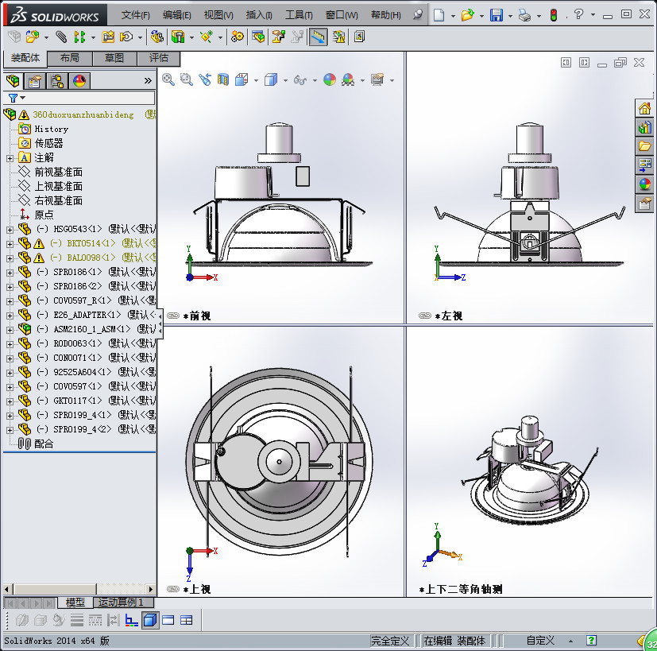
Task: Click the Zoom to Fit magnifier
Action: [168, 79]
